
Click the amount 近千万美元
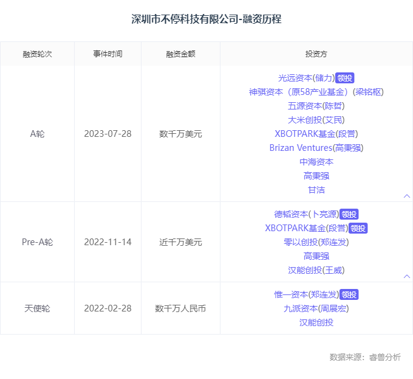181,242
